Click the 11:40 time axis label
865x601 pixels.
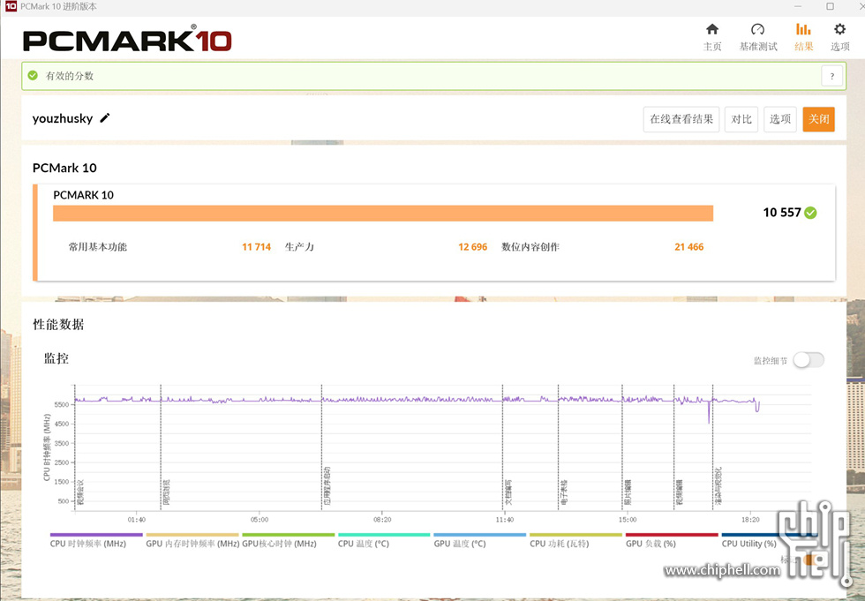click(x=505, y=520)
